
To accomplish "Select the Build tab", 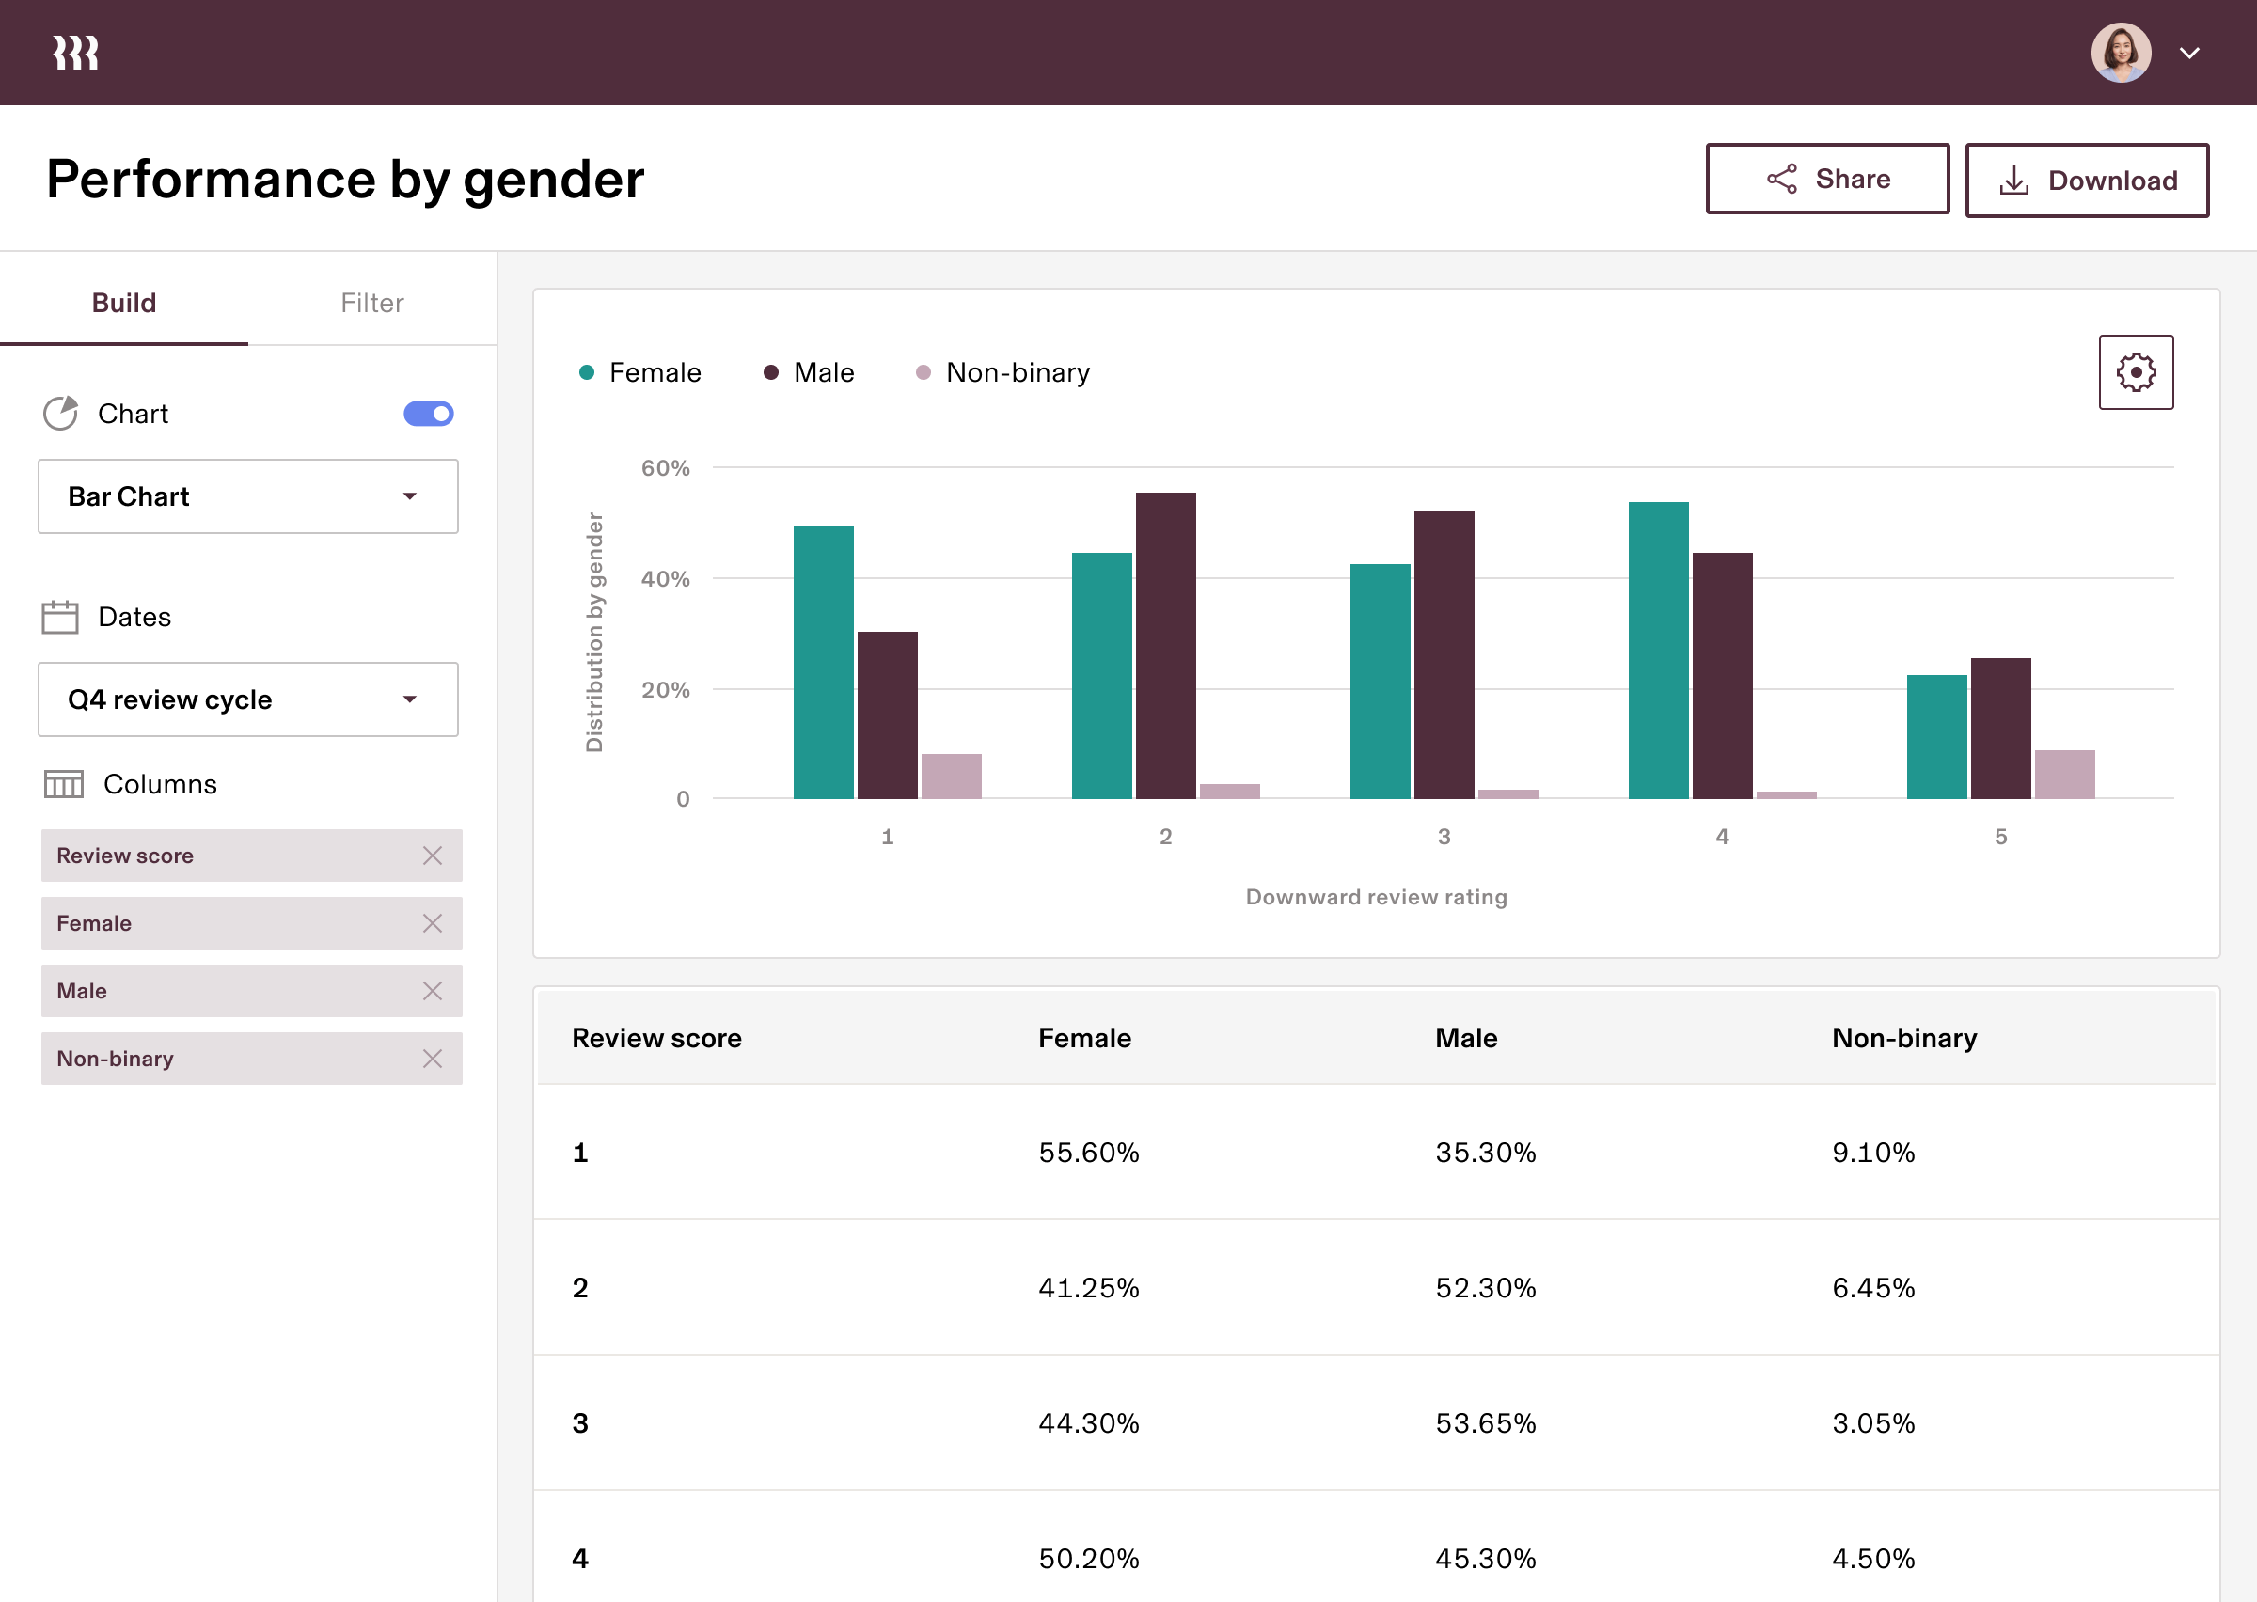I will click(x=124, y=303).
